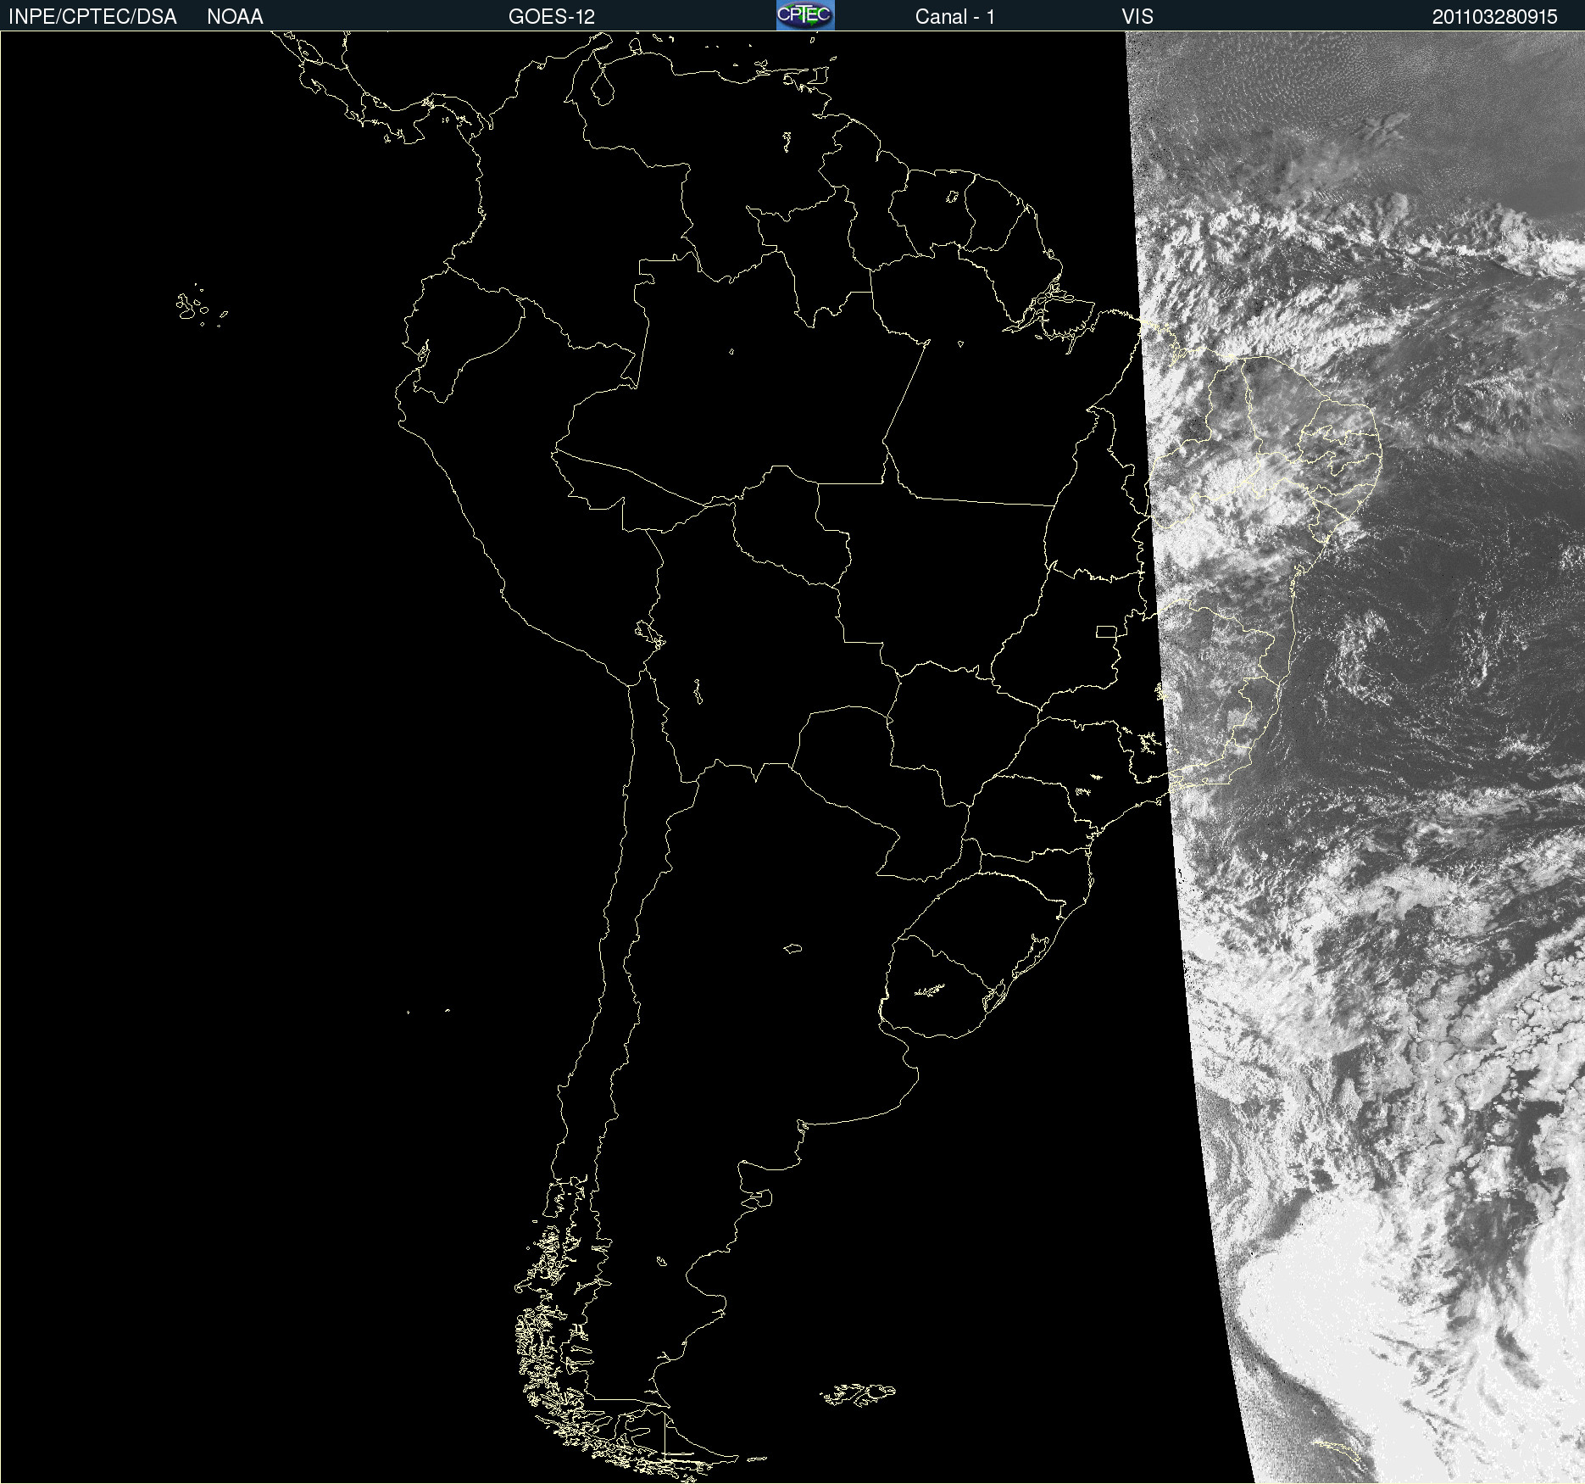Viewport: 1585px width, 1484px height.
Task: Click the GOES-12 satellite label
Action: click(552, 17)
